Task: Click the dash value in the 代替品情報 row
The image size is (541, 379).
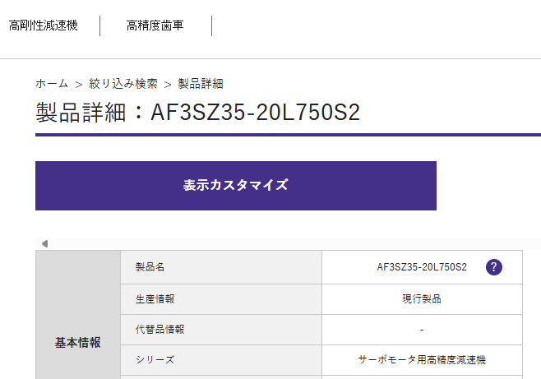Action: click(422, 330)
